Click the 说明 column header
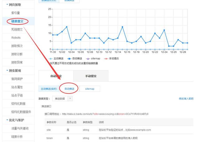The height and width of the screenshot is (142, 199). [x=101, y=122]
